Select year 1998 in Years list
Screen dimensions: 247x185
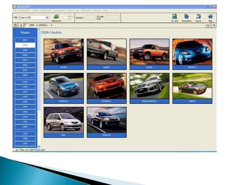(25, 87)
